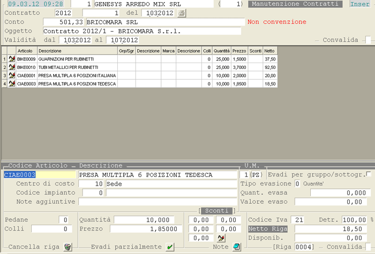
Task: Click the Detr. percentage field
Action: click(x=354, y=220)
